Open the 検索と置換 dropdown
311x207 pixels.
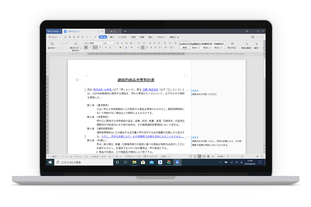click(252, 48)
